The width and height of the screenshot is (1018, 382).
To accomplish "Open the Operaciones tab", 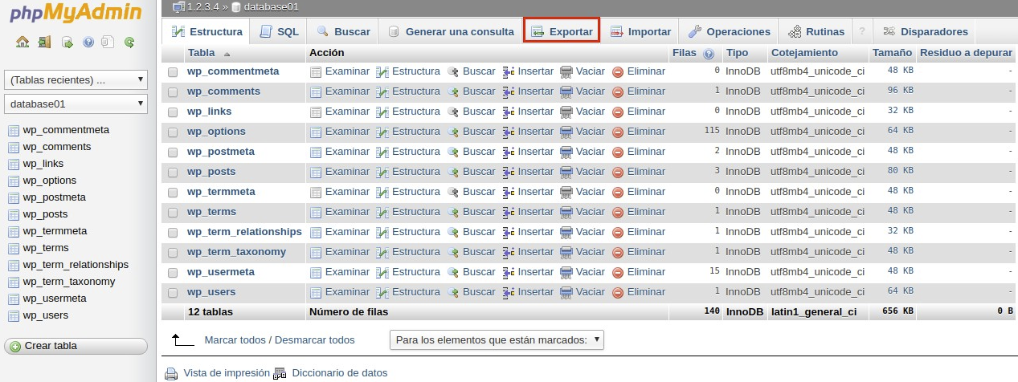I will (730, 32).
